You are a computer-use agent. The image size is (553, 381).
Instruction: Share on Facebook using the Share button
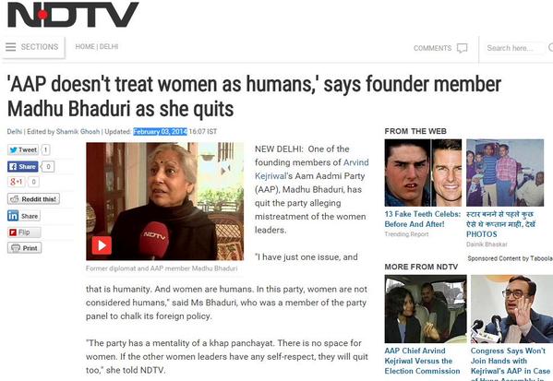click(22, 166)
